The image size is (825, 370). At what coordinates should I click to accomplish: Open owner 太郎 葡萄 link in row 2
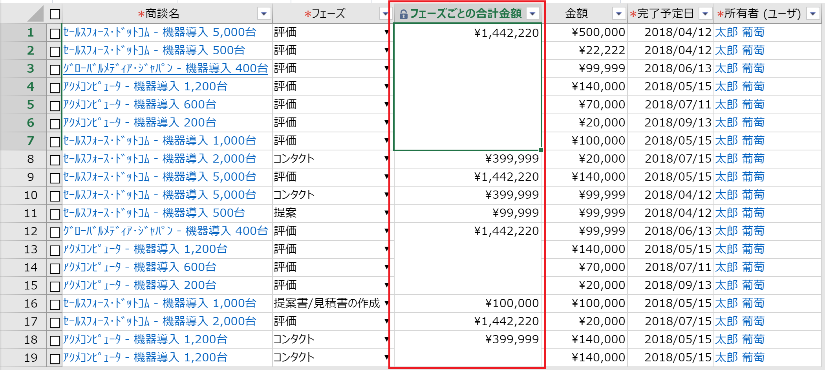740,50
